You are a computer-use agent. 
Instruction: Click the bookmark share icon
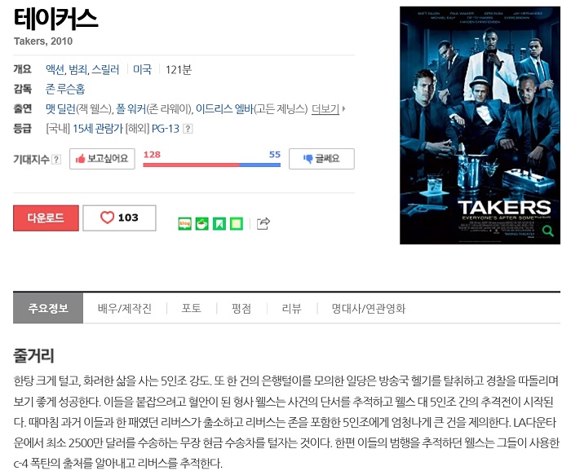[x=219, y=224]
